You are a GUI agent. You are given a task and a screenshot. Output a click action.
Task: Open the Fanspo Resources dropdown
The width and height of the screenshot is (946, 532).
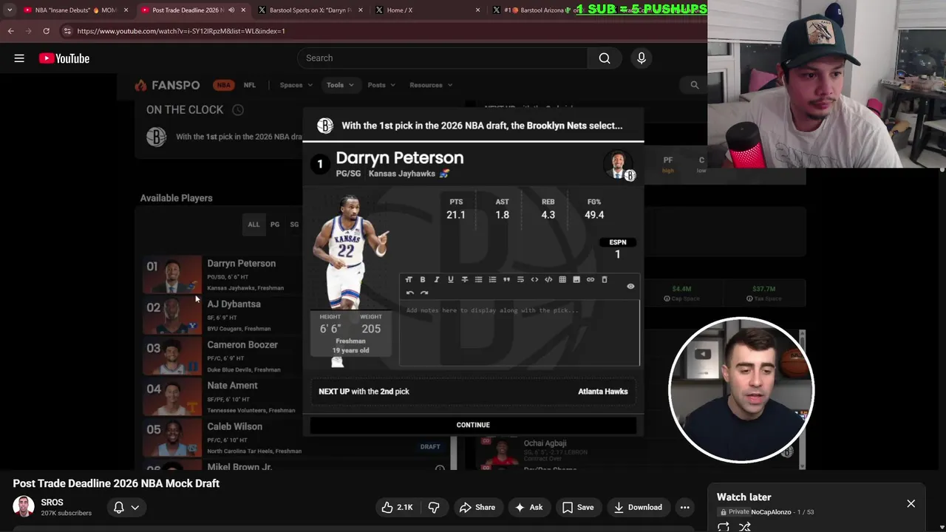(x=431, y=85)
